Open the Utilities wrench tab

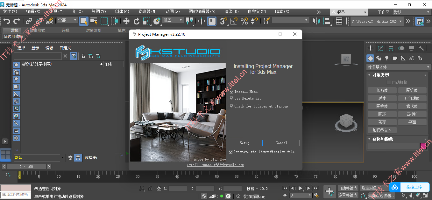421,48
